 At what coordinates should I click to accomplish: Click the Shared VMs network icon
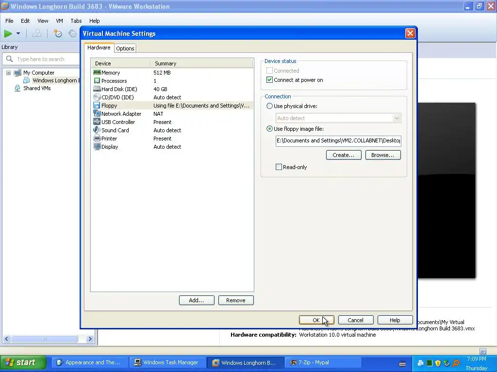pyautogui.click(x=17, y=88)
